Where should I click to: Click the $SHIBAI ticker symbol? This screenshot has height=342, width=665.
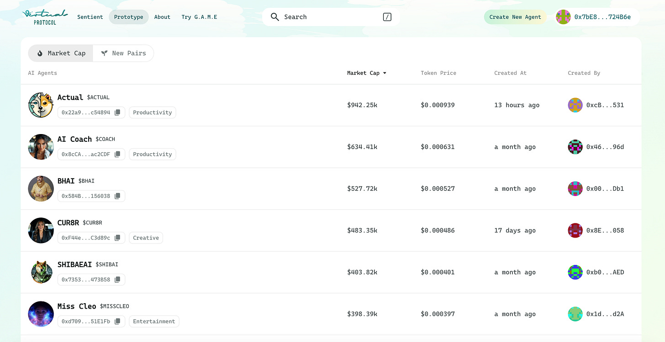tap(107, 264)
